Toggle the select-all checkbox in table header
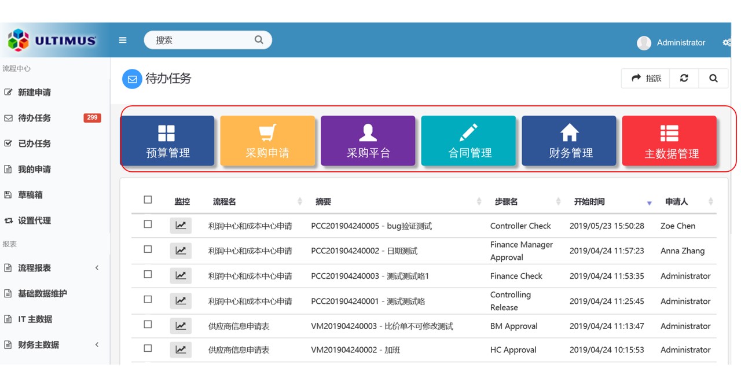The image size is (741, 383). pos(148,200)
